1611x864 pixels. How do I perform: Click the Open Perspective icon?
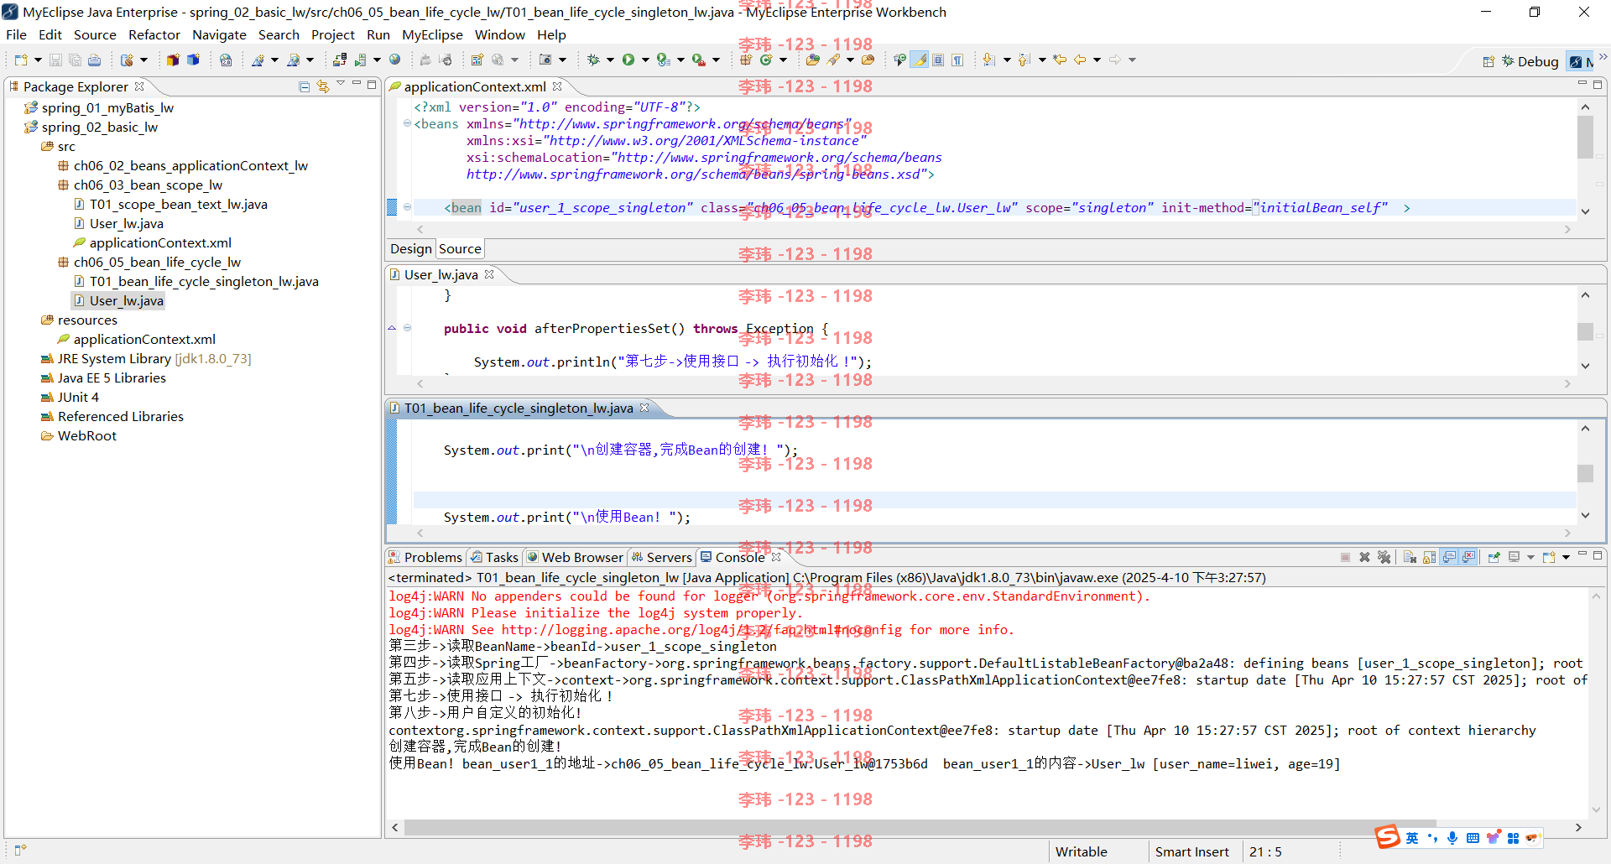pos(1488,61)
